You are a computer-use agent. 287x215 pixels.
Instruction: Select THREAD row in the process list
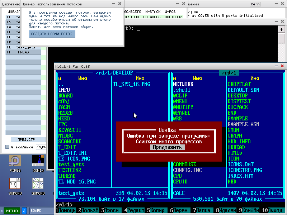(22, 52)
